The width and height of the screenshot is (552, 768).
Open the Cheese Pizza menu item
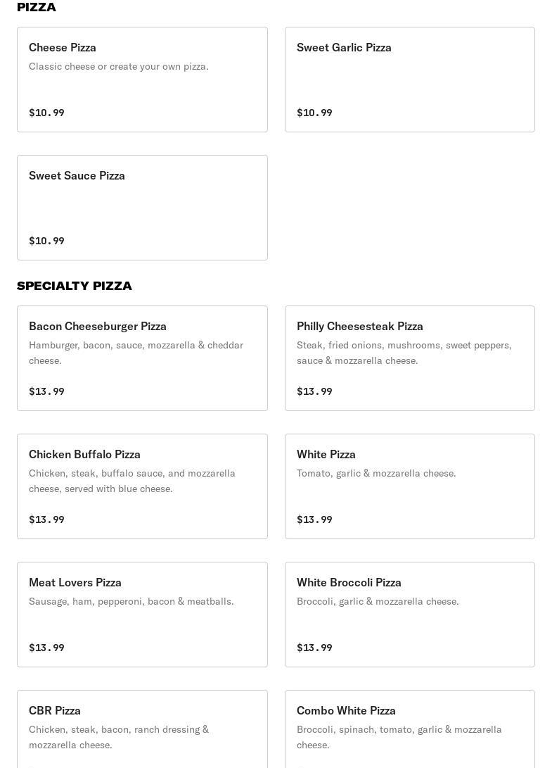click(x=142, y=79)
